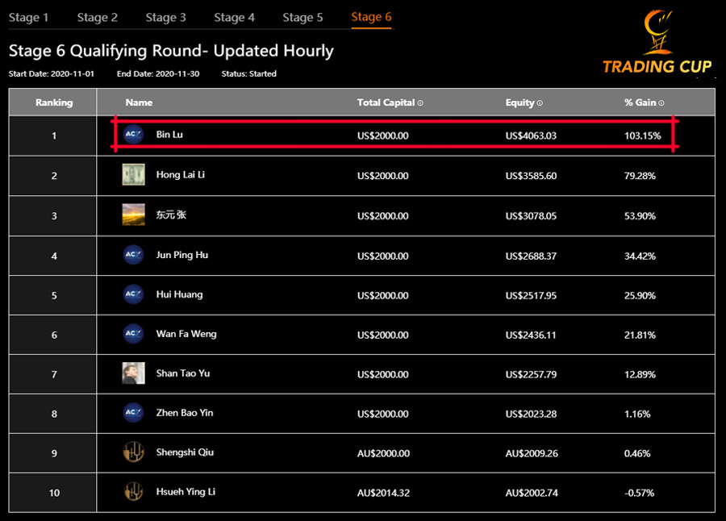This screenshot has height=521, width=726.
Task: Click Shengshi Qiu's broker avatar icon
Action: click(132, 453)
